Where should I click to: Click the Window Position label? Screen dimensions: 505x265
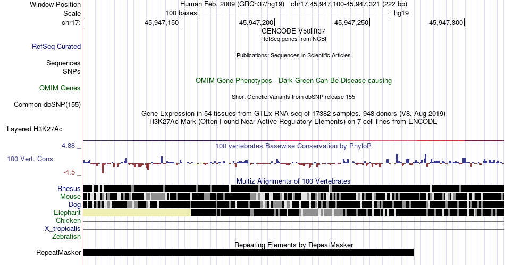pos(55,4)
